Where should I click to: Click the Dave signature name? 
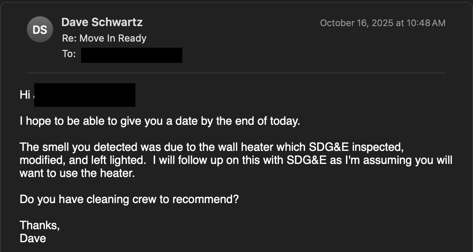click(x=33, y=238)
